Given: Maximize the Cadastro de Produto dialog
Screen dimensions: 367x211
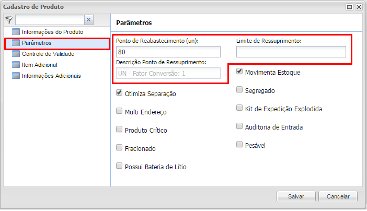Looking at the screenshot, I should pyautogui.click(x=349, y=7).
